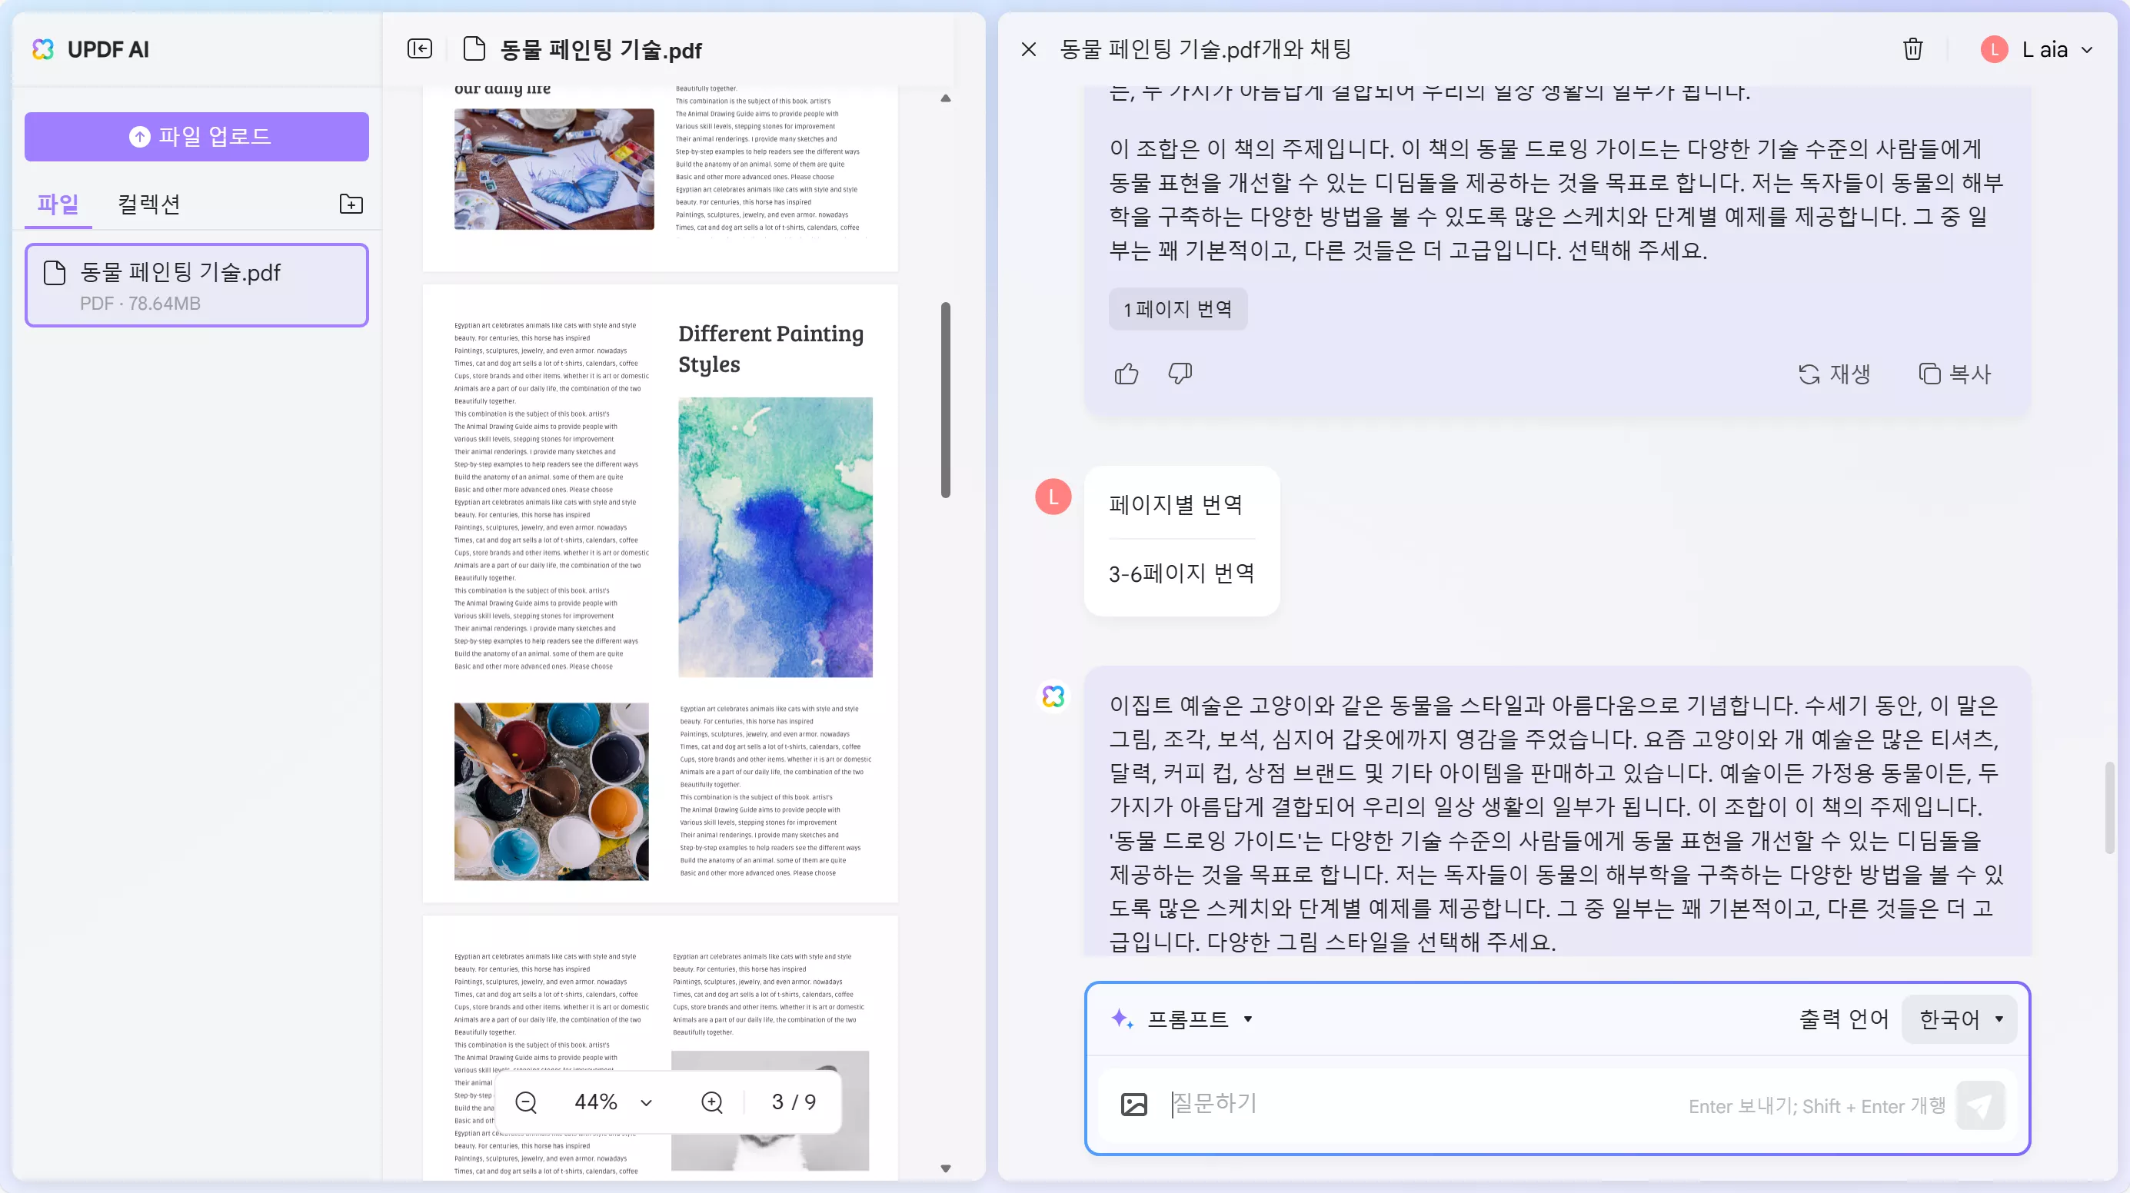Viewport: 2130px width, 1193px height.
Task: Click the PDF viewer vertical scrollbar thumb
Action: coord(945,400)
